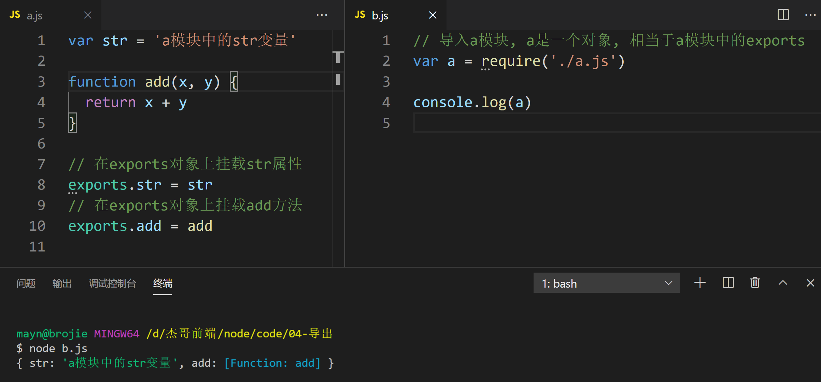
Task: Activate the a.js file tab
Action: [35, 15]
